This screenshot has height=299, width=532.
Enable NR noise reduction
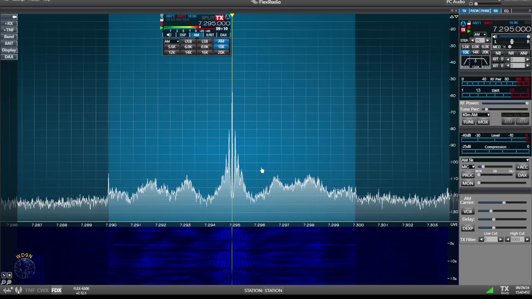click(511, 53)
